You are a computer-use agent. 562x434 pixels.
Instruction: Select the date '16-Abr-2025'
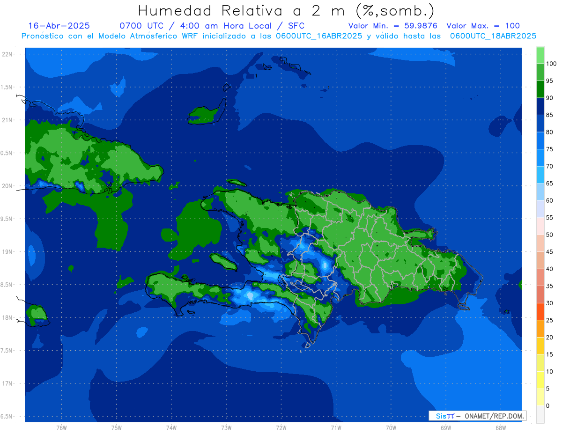point(59,26)
